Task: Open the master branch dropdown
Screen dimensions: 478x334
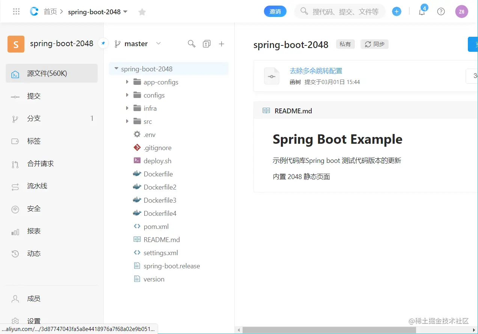Action: [x=158, y=44]
